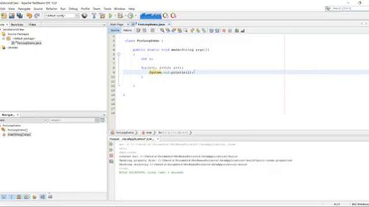Switch to the Start Page editor tab
369x207 pixels.
116,24
